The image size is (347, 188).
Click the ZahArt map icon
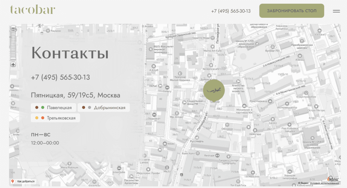273,119
